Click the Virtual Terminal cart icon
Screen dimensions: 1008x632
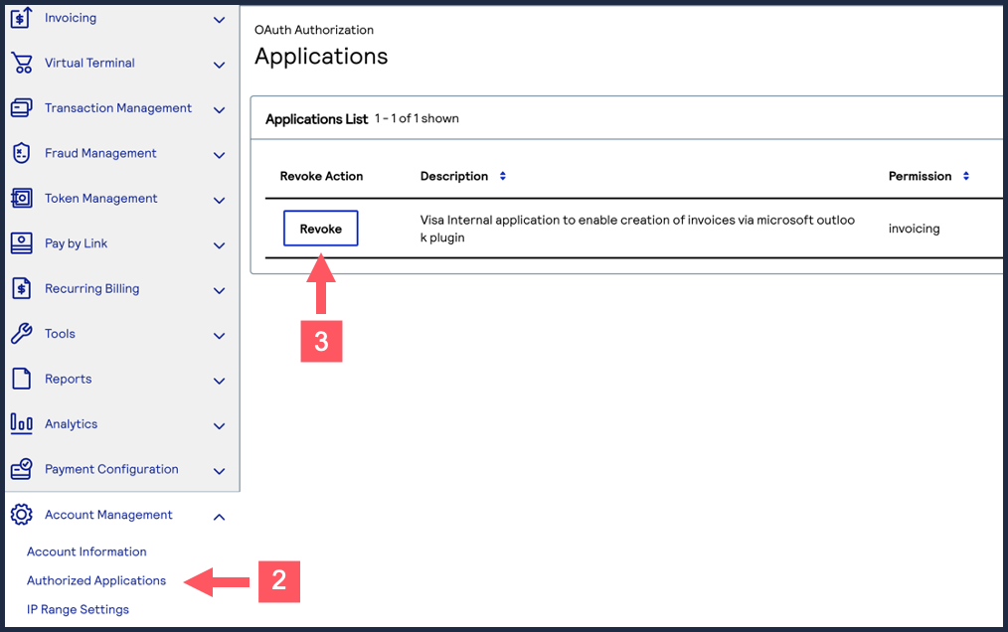point(21,64)
